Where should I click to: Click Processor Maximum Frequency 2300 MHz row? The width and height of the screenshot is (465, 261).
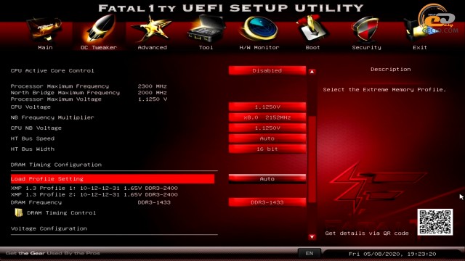(x=89, y=86)
